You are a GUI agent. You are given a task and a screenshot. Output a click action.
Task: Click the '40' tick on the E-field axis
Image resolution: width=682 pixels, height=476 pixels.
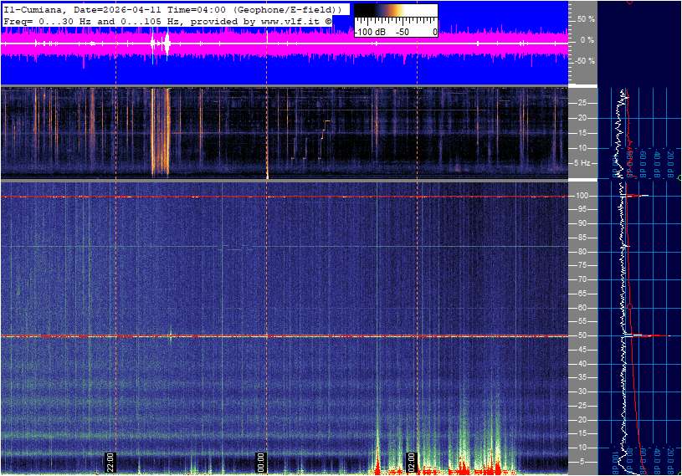coord(582,364)
